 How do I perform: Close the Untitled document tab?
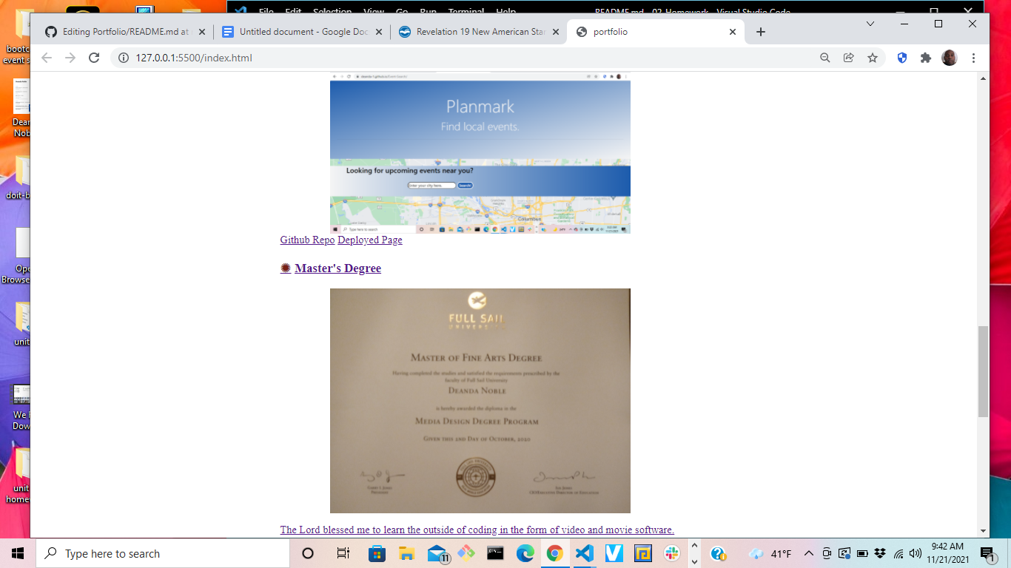click(x=379, y=32)
